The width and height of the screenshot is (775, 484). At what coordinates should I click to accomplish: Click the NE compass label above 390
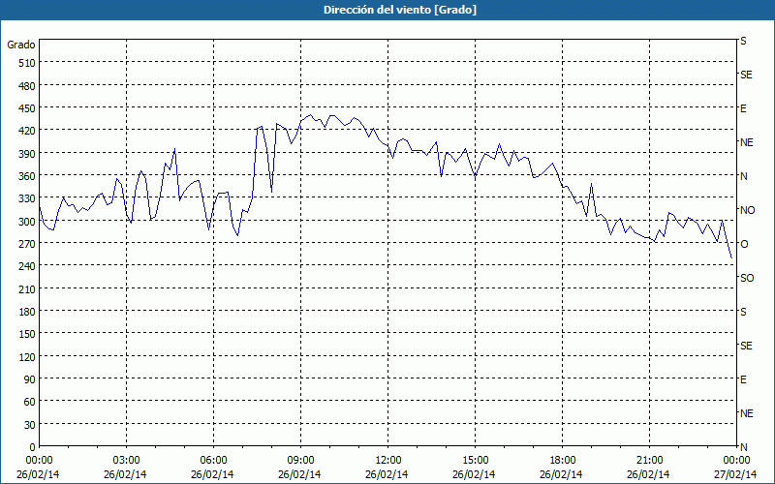pos(746,142)
